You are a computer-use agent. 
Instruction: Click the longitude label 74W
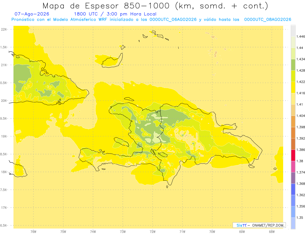point(93,231)
